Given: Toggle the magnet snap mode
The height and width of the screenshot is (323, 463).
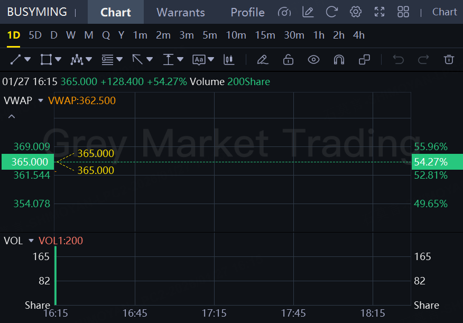Looking at the screenshot, I should point(339,59).
